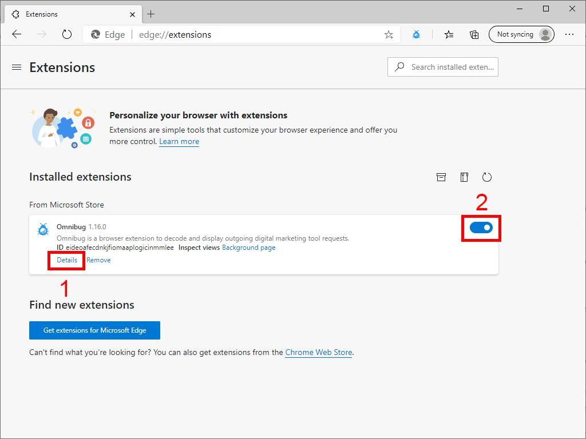The image size is (586, 439).
Task: Open the Background page inspect view
Action: [248, 248]
